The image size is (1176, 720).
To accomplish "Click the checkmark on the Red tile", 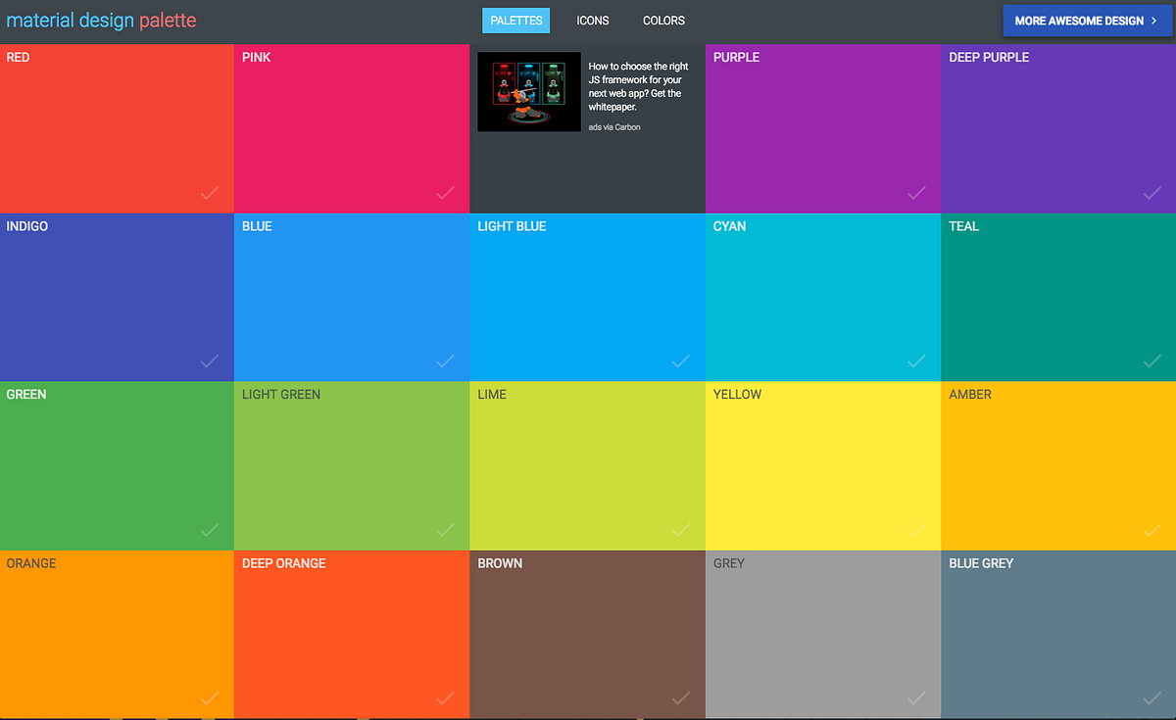I will tap(209, 193).
